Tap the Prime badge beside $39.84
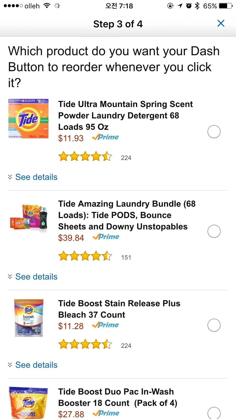This screenshot has height=419, width=236. click(106, 237)
